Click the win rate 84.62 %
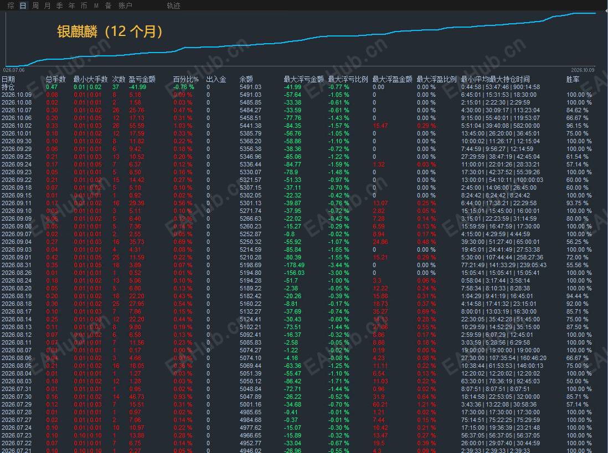Viewport: 608px width, 453px height. (x=578, y=111)
